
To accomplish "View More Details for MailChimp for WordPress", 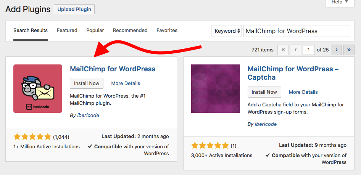I will tap(126, 83).
